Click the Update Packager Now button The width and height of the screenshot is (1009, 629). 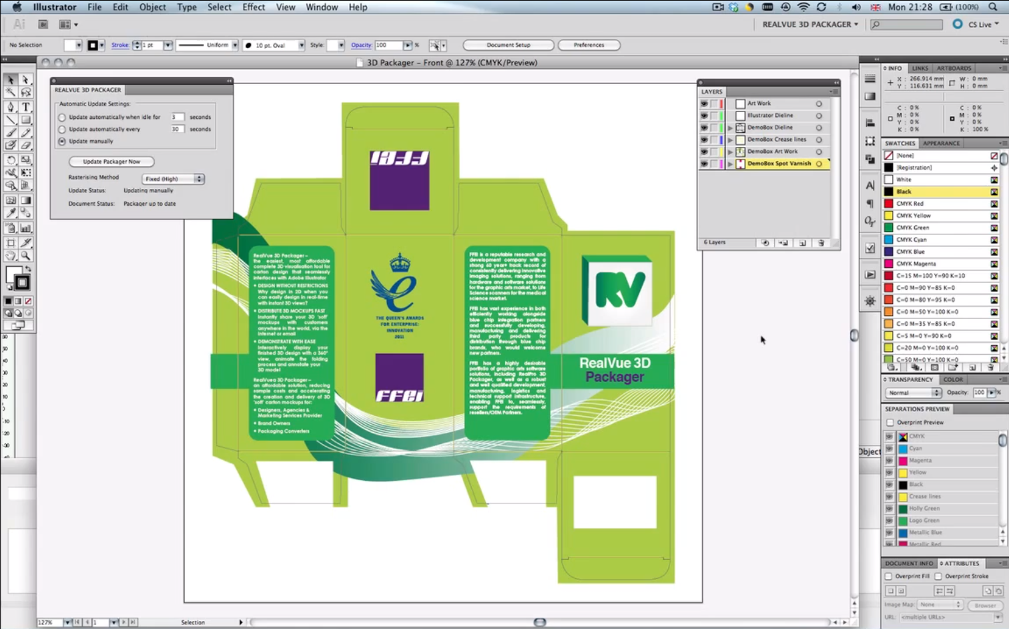click(x=111, y=162)
